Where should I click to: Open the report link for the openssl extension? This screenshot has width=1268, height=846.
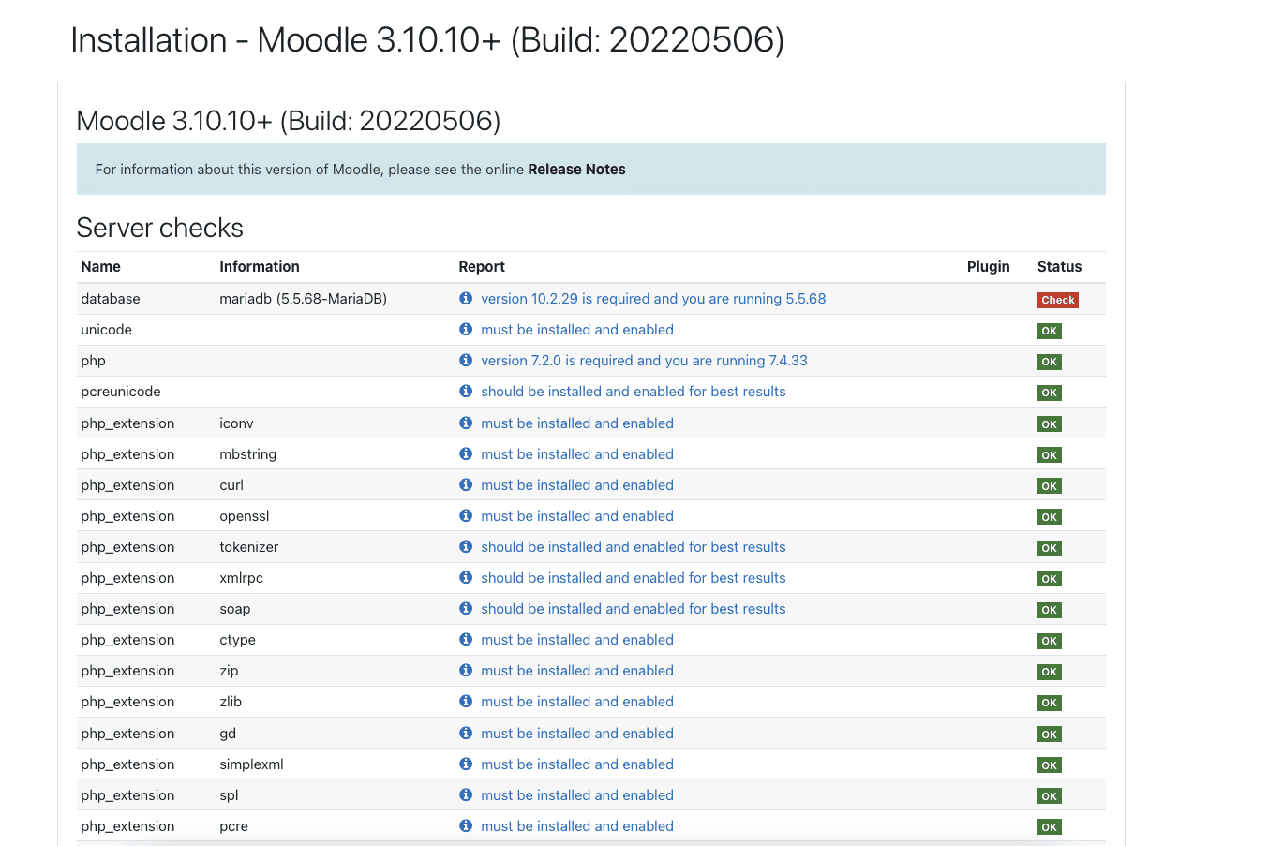click(x=576, y=516)
